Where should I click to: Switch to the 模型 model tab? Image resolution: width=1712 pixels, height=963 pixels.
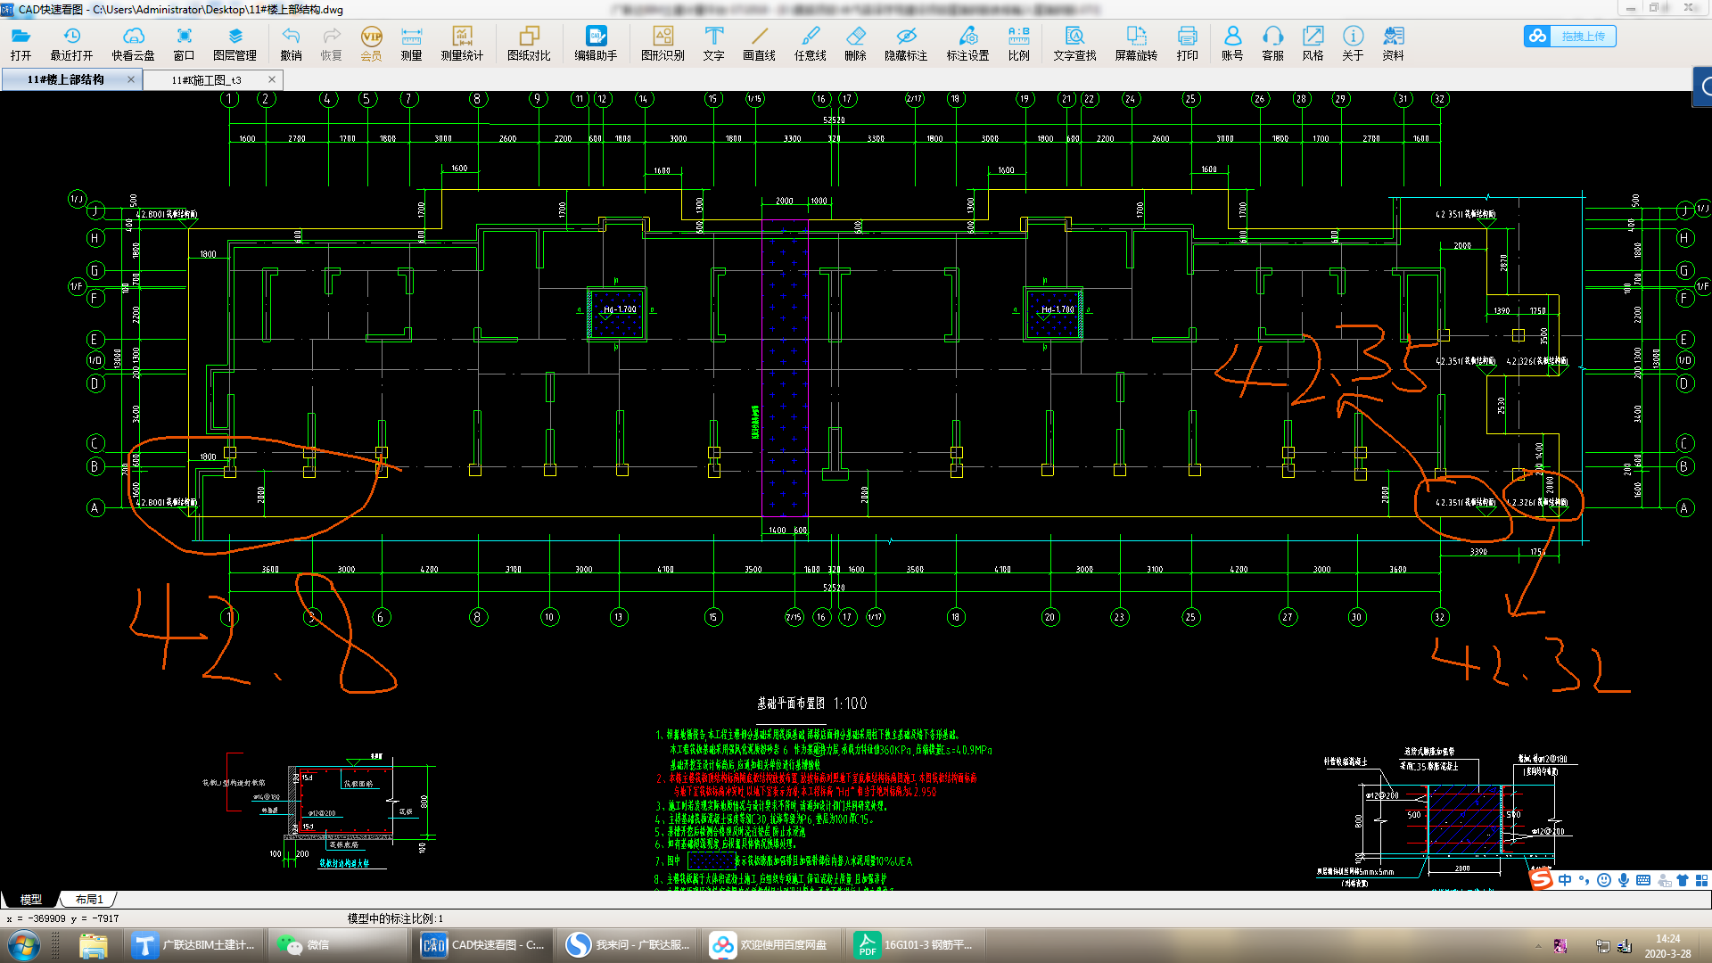pyautogui.click(x=30, y=900)
